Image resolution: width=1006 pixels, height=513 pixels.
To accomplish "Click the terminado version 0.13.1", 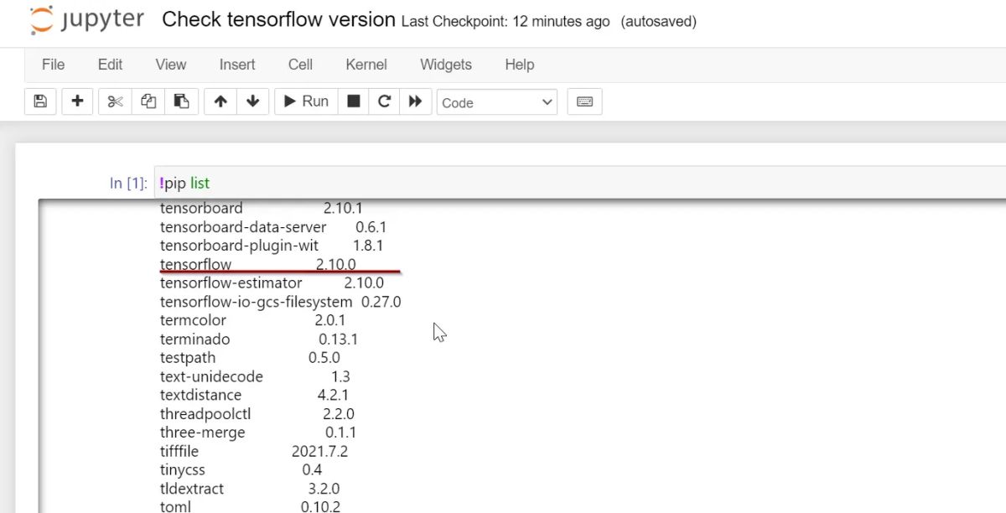I will (x=338, y=339).
